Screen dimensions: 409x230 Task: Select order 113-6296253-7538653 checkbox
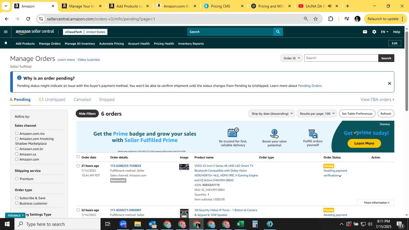[x=78, y=166]
